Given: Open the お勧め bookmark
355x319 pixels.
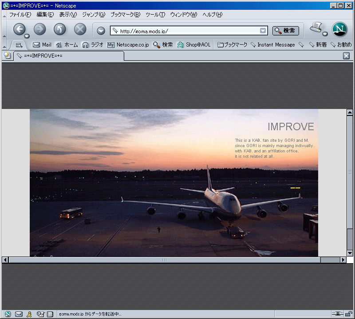Looking at the screenshot, I should click(x=341, y=45).
